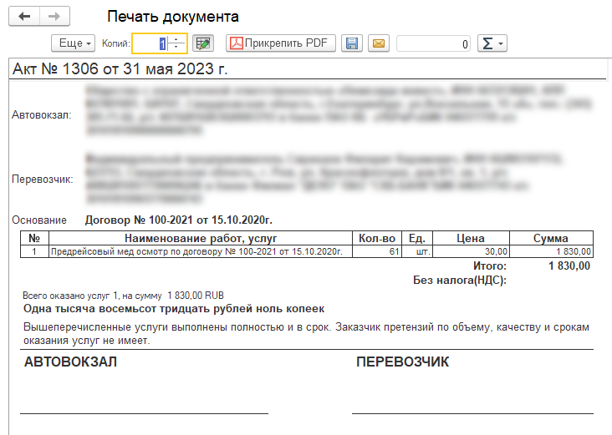Viewport: 612px width, 435px height.
Task: Decrease the number of copies with down arrow
Action: [x=177, y=48]
